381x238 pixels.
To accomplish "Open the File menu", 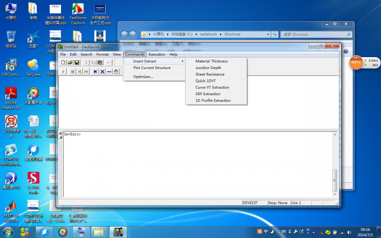I will [x=63, y=54].
